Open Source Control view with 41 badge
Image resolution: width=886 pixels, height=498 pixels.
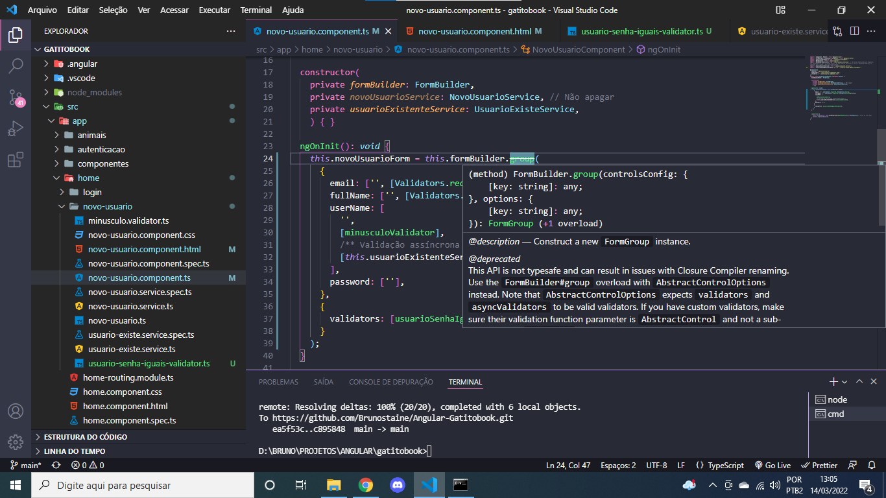tap(16, 97)
